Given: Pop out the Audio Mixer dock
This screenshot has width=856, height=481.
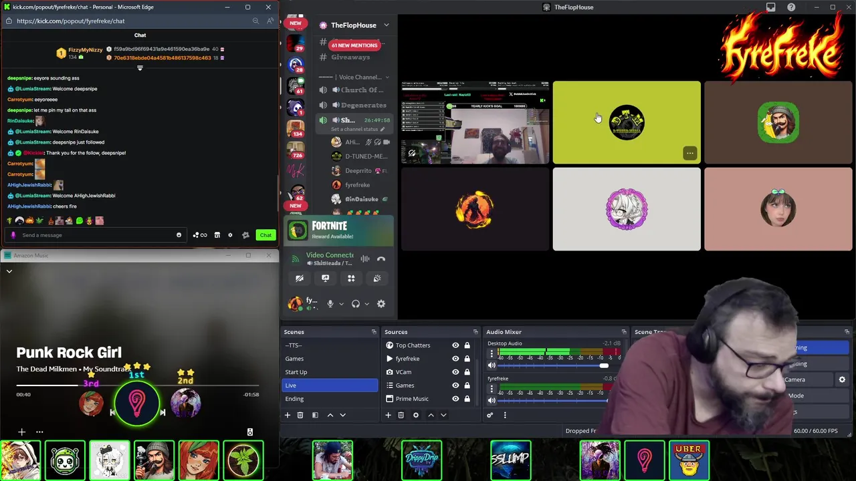Looking at the screenshot, I should pos(624,332).
